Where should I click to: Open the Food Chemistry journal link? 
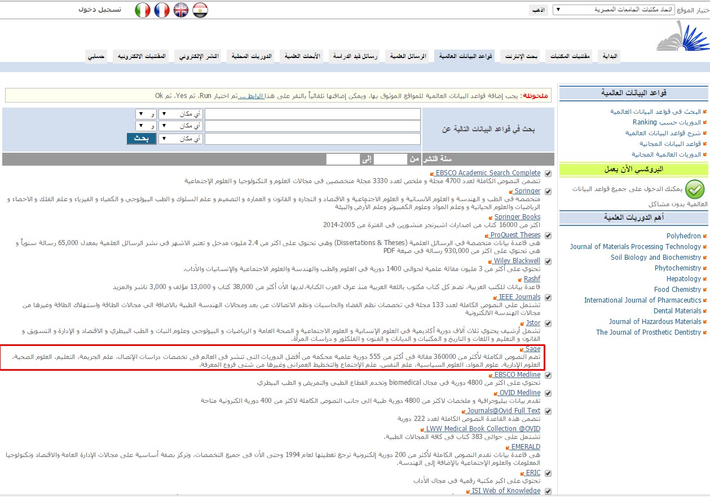[678, 290]
